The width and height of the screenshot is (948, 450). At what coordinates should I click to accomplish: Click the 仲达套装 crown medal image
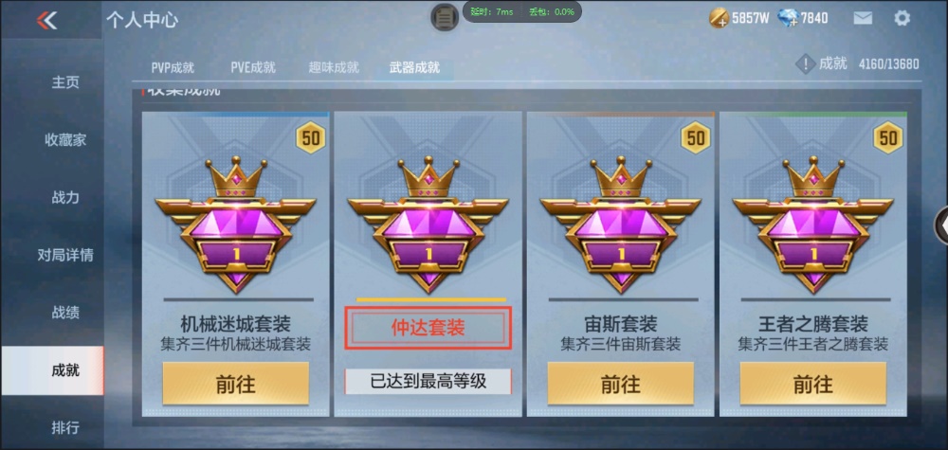pos(428,225)
